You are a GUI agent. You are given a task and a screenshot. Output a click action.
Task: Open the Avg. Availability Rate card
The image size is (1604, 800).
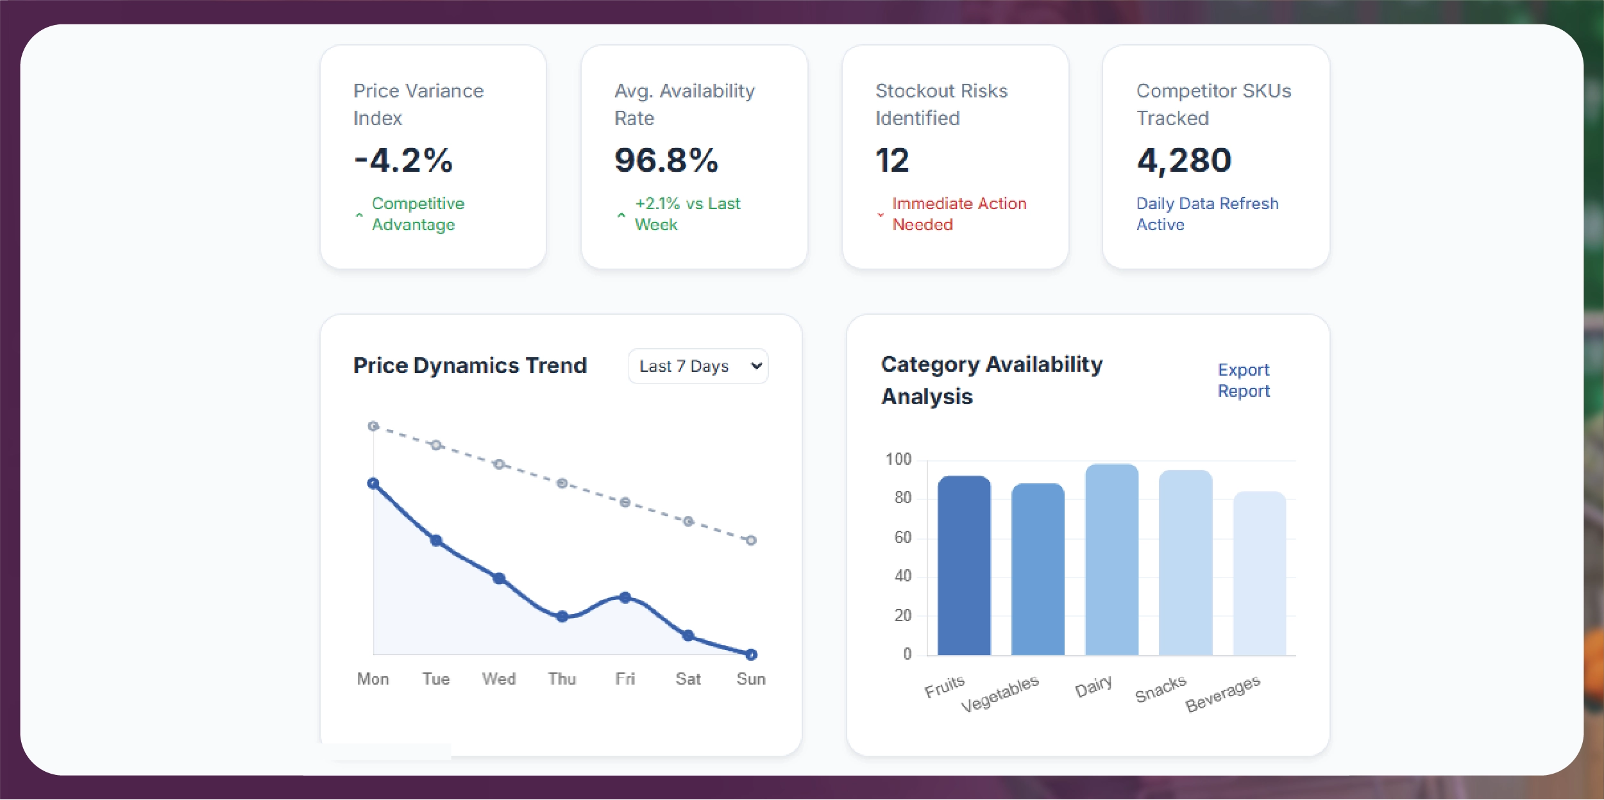click(x=694, y=157)
